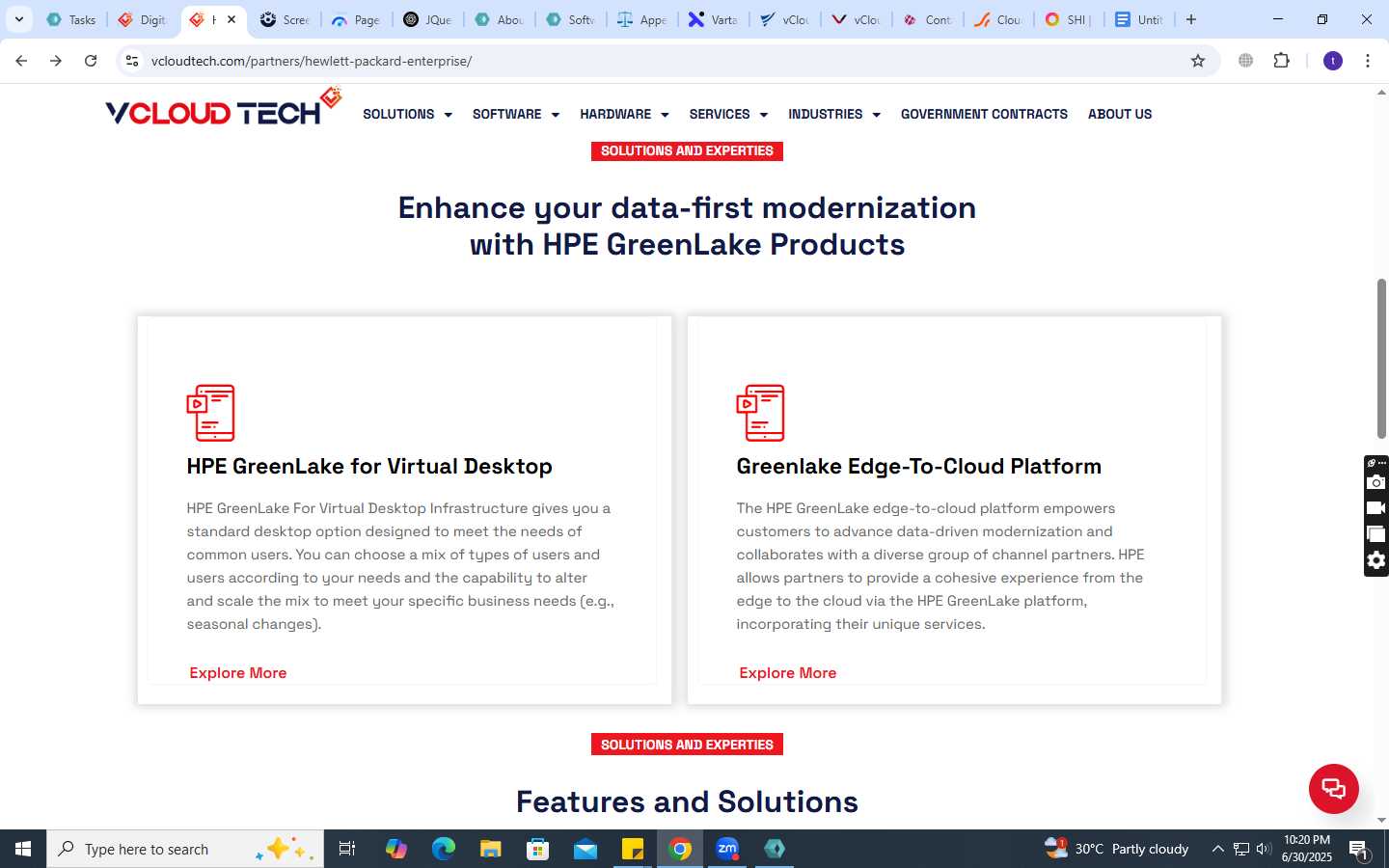Image resolution: width=1389 pixels, height=868 pixels.
Task: Click the scrollbar down arrow
Action: coord(1381,821)
